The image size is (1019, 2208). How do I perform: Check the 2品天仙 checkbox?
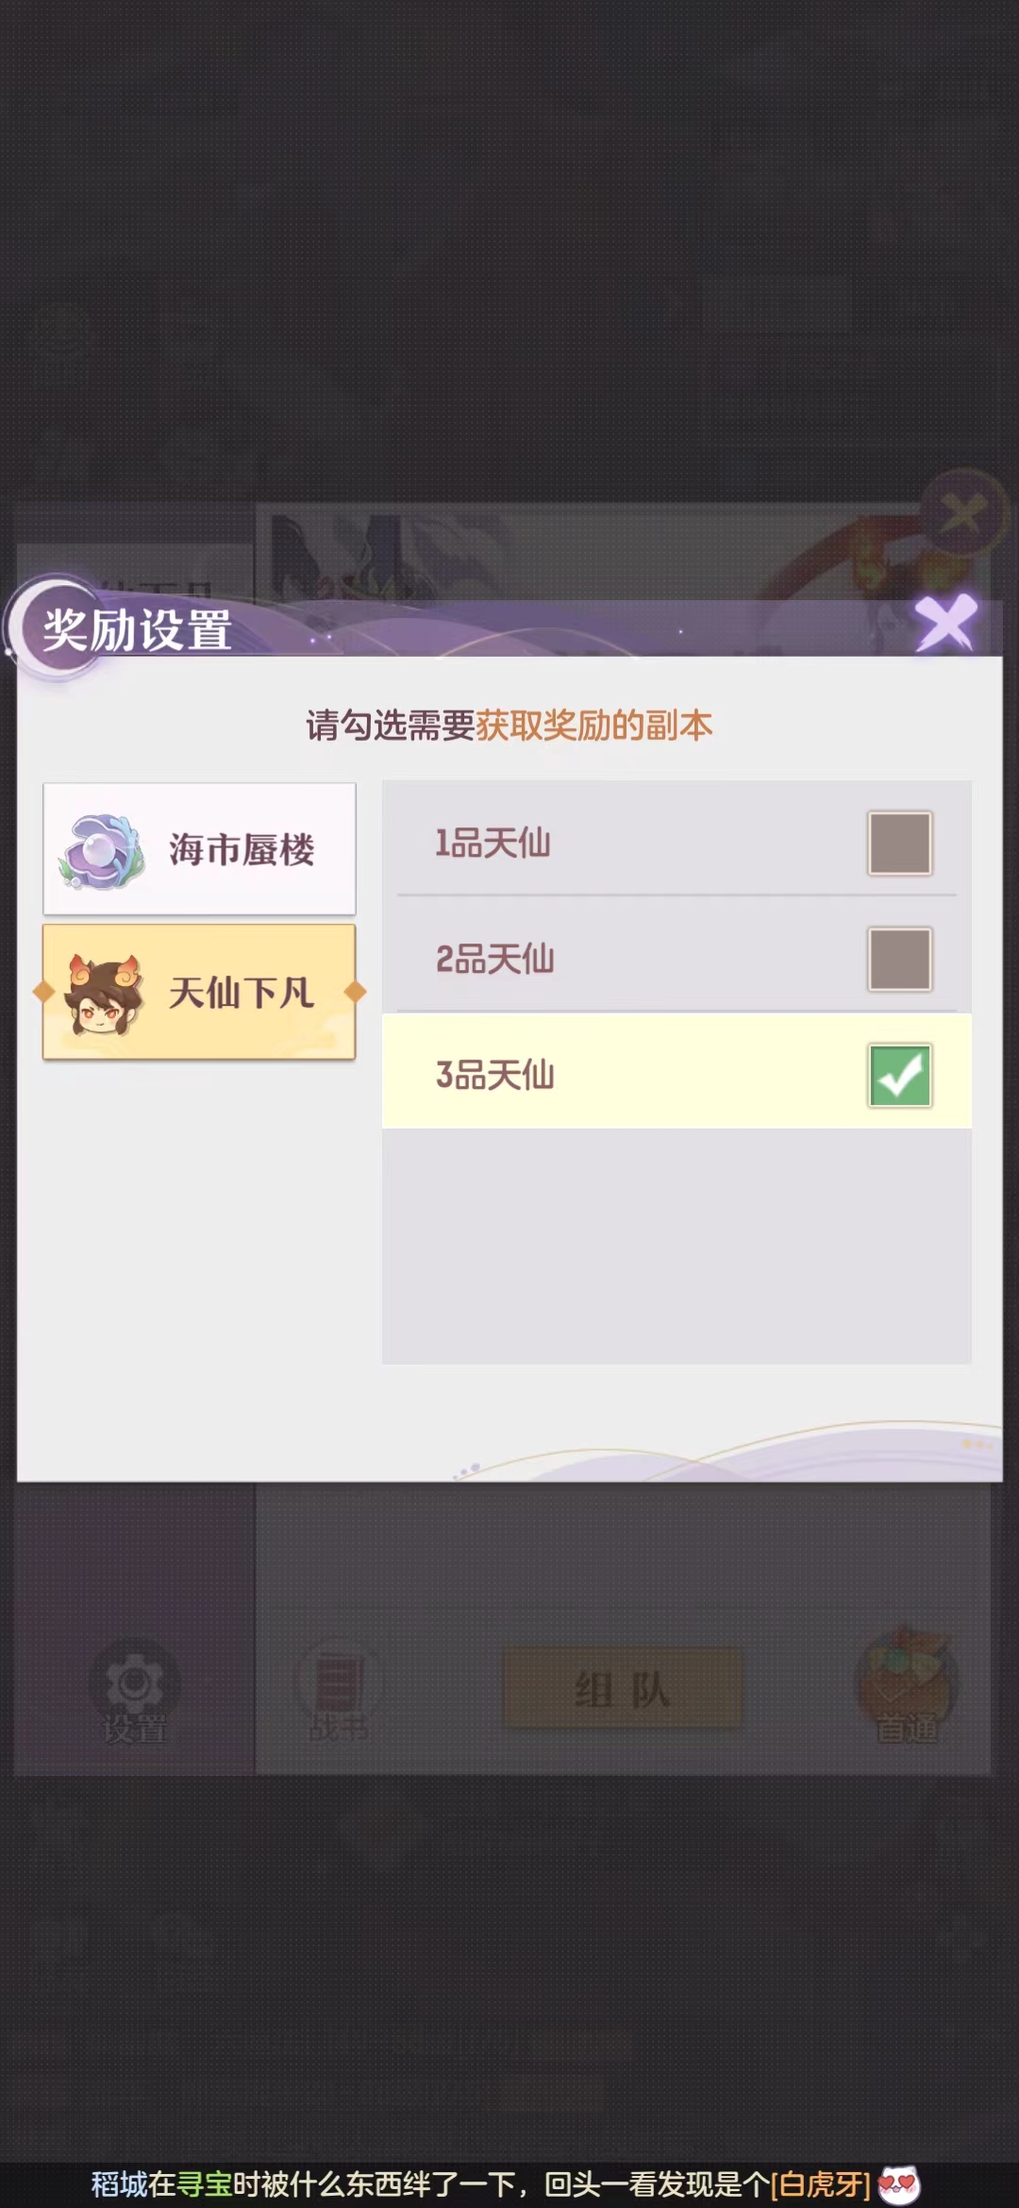click(x=899, y=959)
